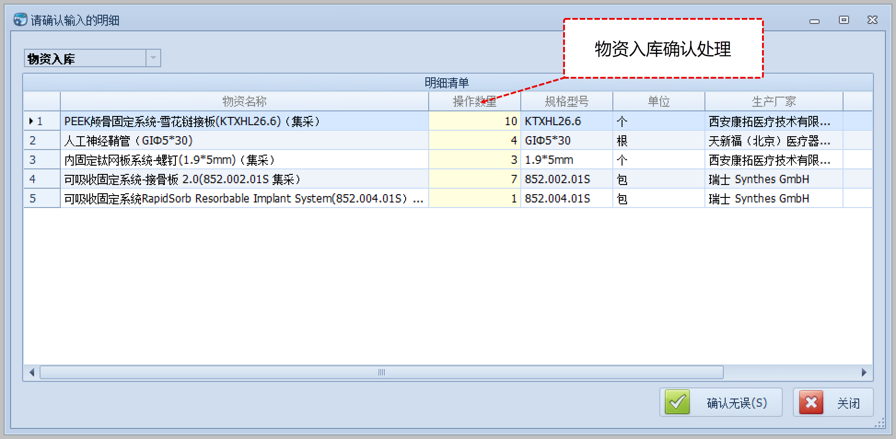Viewport: 896px width, 439px height.
Task: Sort by 单位 column header
Action: click(659, 101)
